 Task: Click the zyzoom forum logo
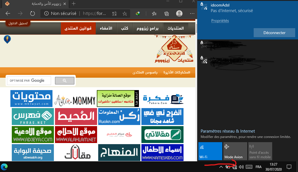pos(174,49)
